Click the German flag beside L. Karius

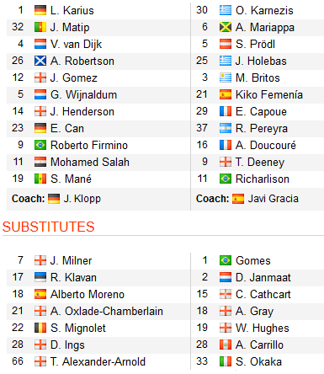coord(40,10)
